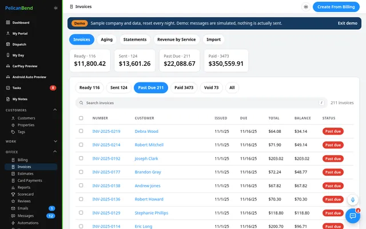Toggle the theme icon beside PelicanBend logo
The width and height of the screenshot is (366, 229).
[x=55, y=8]
